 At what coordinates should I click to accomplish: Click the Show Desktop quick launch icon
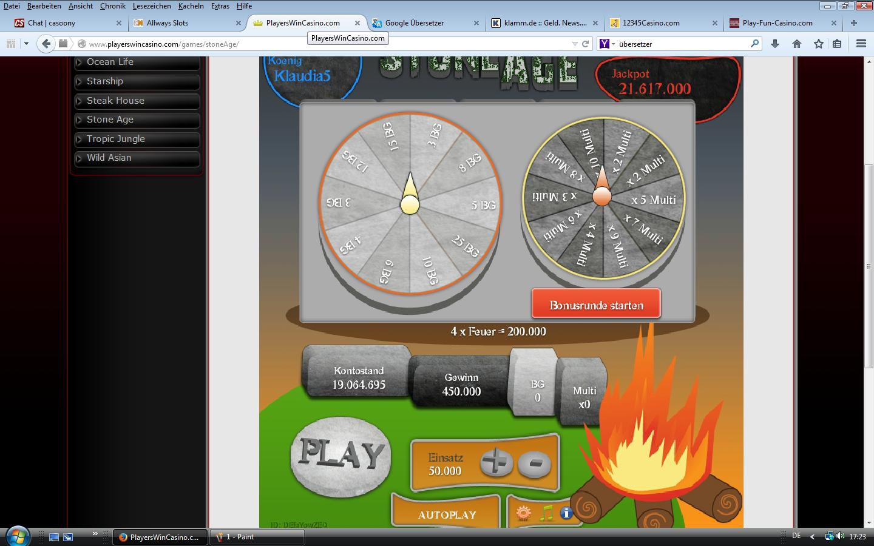[54, 537]
